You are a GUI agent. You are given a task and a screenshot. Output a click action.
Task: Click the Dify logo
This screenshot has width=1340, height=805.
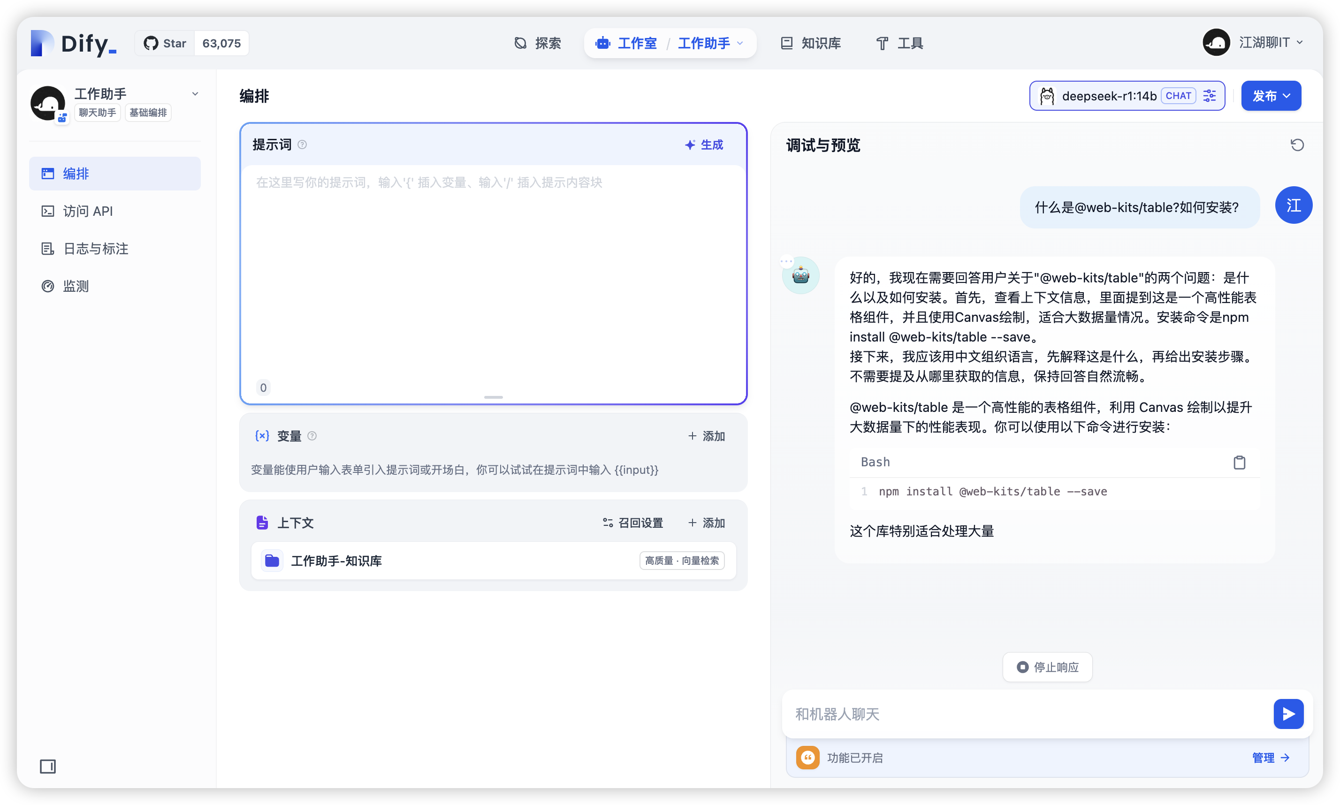coord(73,44)
